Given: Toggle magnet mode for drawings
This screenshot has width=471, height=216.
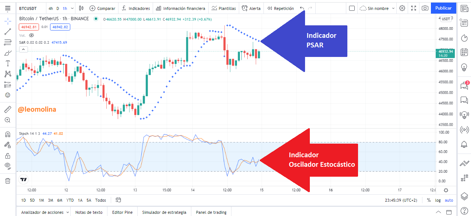Looking at the screenshot, I should tap(8, 134).
